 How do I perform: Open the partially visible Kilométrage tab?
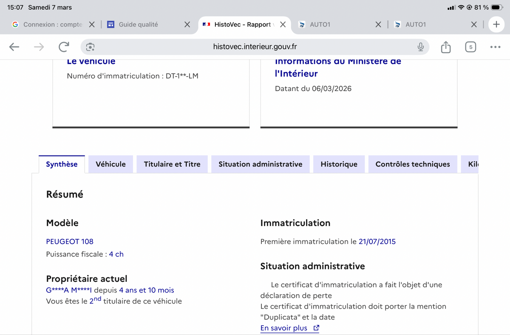(x=470, y=164)
